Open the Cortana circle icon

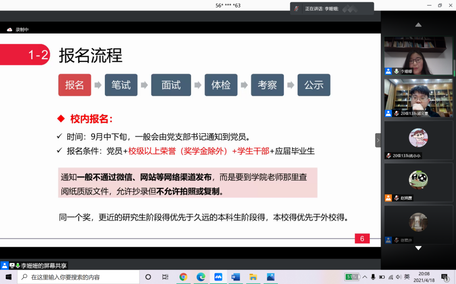(x=148, y=277)
